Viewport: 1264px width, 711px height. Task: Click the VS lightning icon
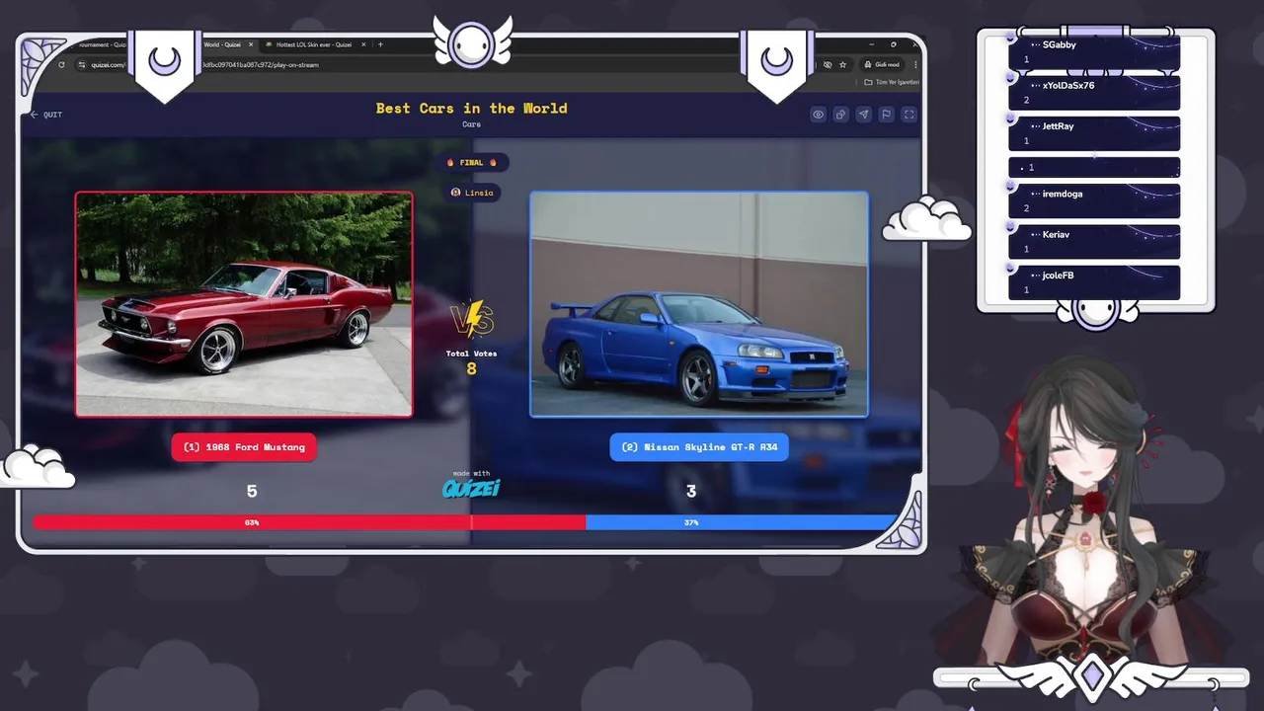click(472, 319)
